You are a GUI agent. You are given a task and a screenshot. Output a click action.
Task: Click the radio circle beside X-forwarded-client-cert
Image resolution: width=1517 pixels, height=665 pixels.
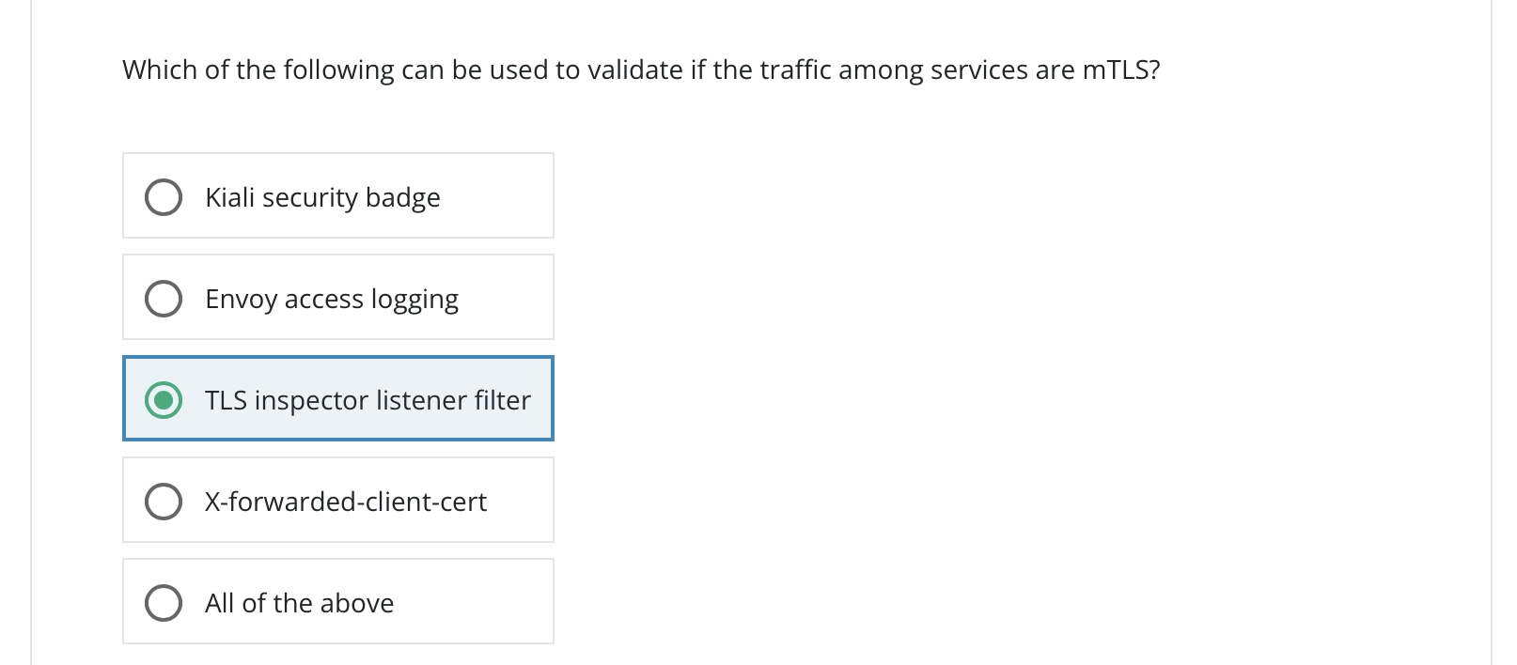164,502
